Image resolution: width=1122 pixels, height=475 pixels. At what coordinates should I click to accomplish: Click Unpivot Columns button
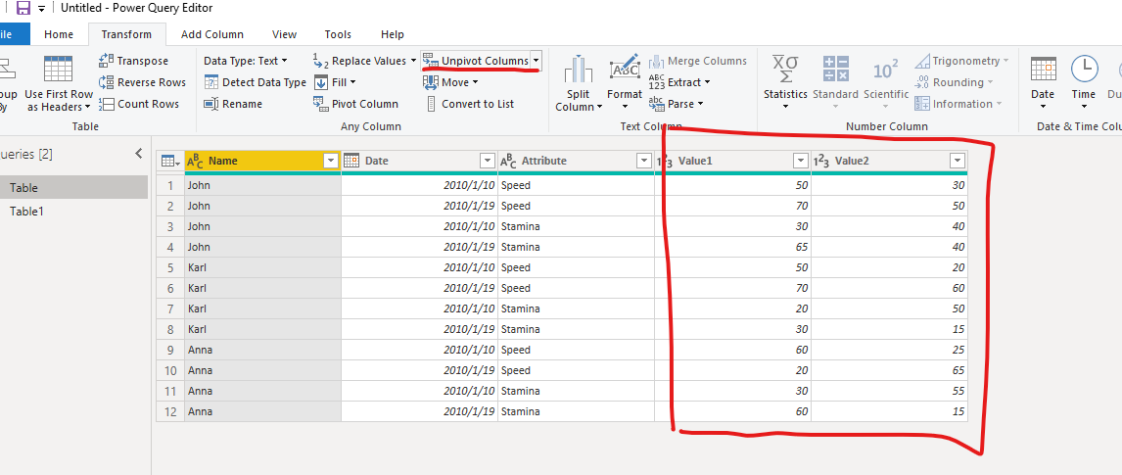[476, 61]
